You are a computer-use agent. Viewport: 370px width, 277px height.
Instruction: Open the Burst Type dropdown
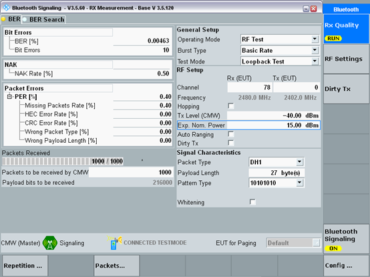point(315,50)
